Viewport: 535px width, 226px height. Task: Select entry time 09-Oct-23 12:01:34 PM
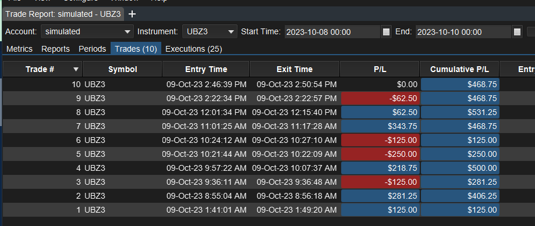[x=204, y=112]
